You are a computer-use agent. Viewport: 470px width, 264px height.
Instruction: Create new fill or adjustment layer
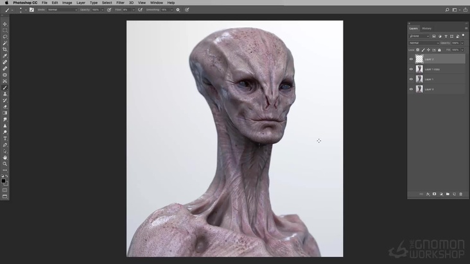point(441,194)
